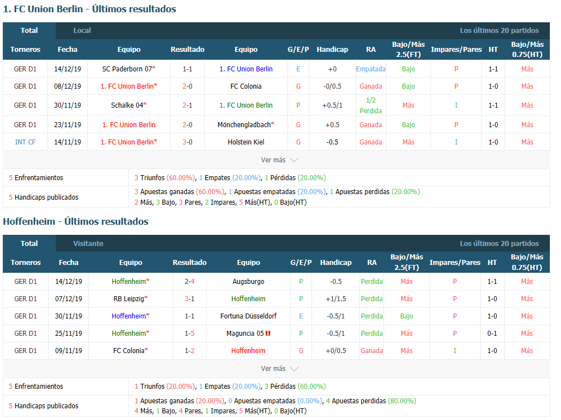Image resolution: width=561 pixels, height=420 pixels.
Task: Click Bajo in the Fortuna Düsseldorf row
Action: [x=406, y=316]
